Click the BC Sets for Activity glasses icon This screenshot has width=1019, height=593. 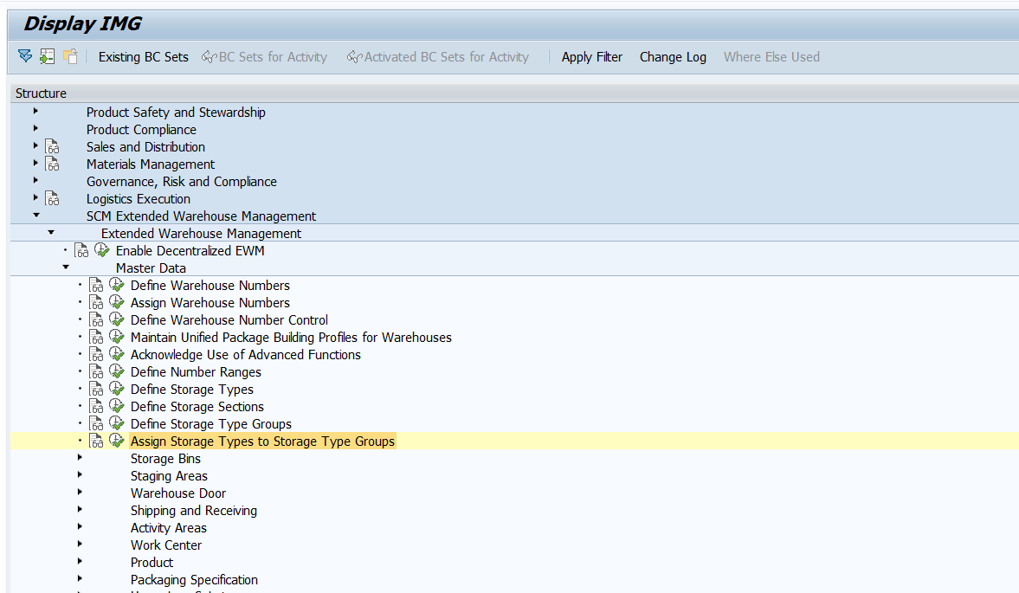click(x=209, y=57)
